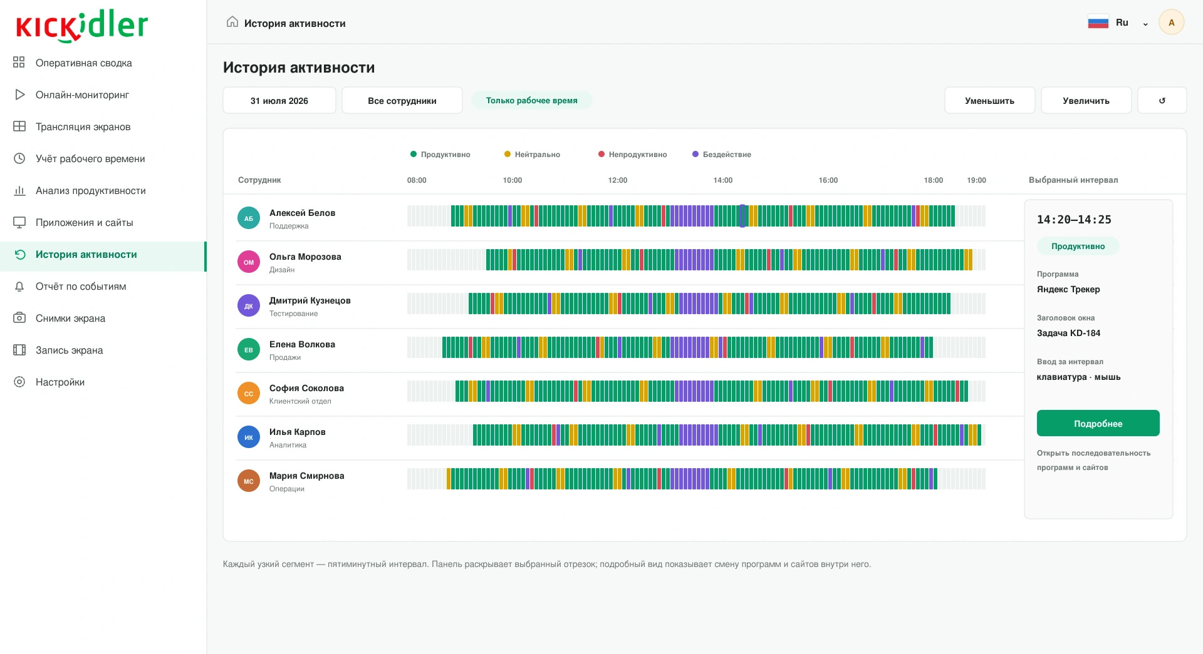Click the МС avatar for Мария Смирнова

click(x=249, y=481)
